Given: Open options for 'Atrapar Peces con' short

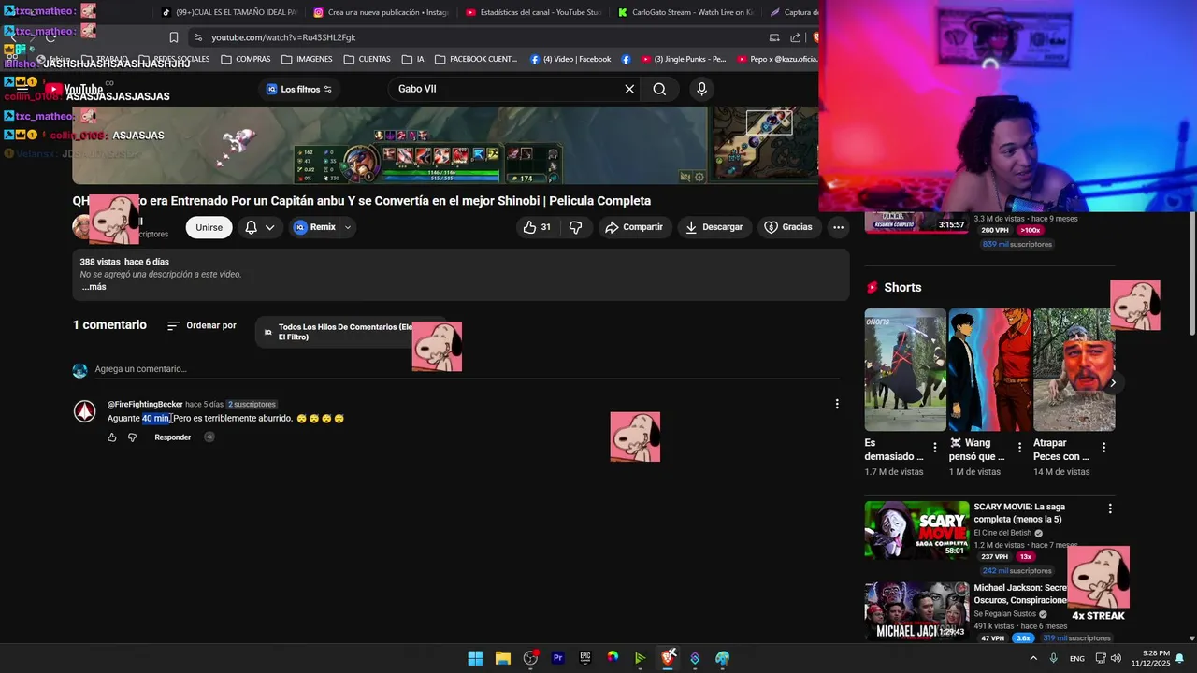Looking at the screenshot, I should (1103, 448).
